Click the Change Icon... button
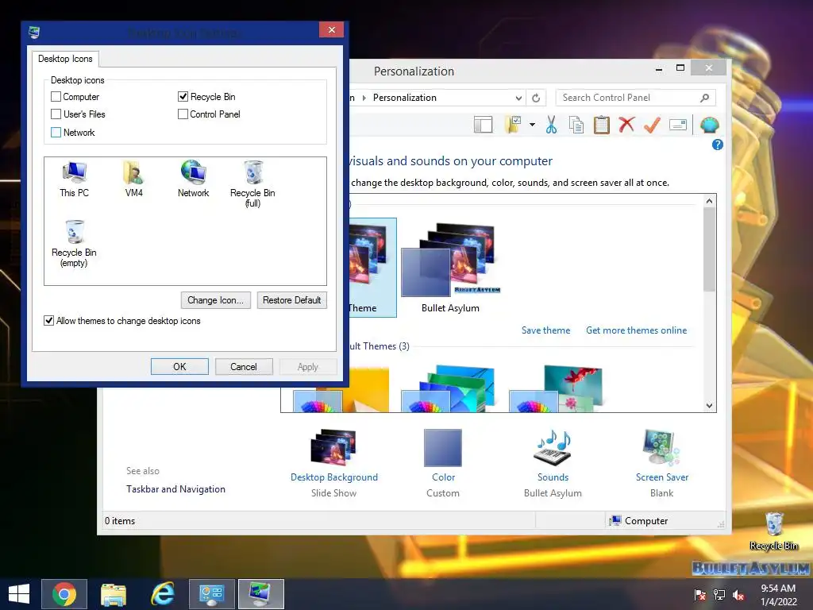The width and height of the screenshot is (813, 610). coord(216,300)
